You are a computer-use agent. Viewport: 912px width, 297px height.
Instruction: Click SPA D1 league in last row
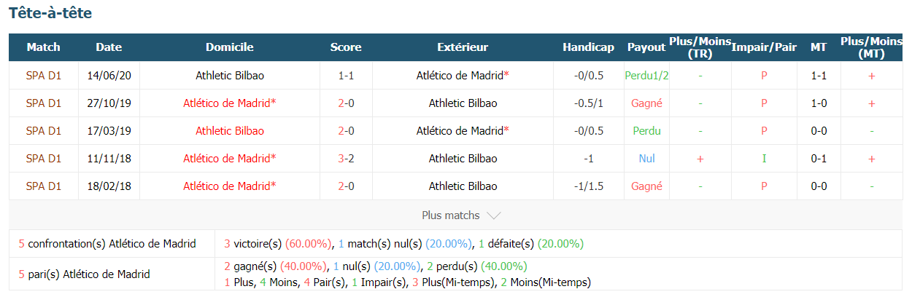coord(44,186)
